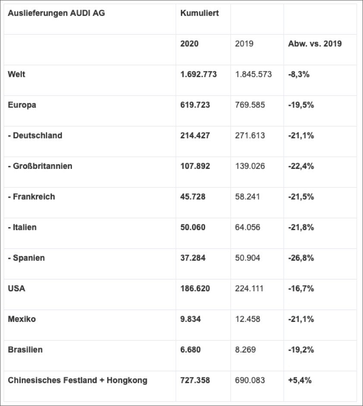363x406 pixels.
Task: Click the '2020' column heading
Action: click(189, 44)
